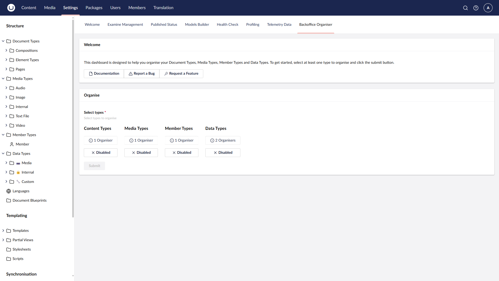Open the user avatar profile icon
This screenshot has height=281, width=499.
(x=488, y=8)
